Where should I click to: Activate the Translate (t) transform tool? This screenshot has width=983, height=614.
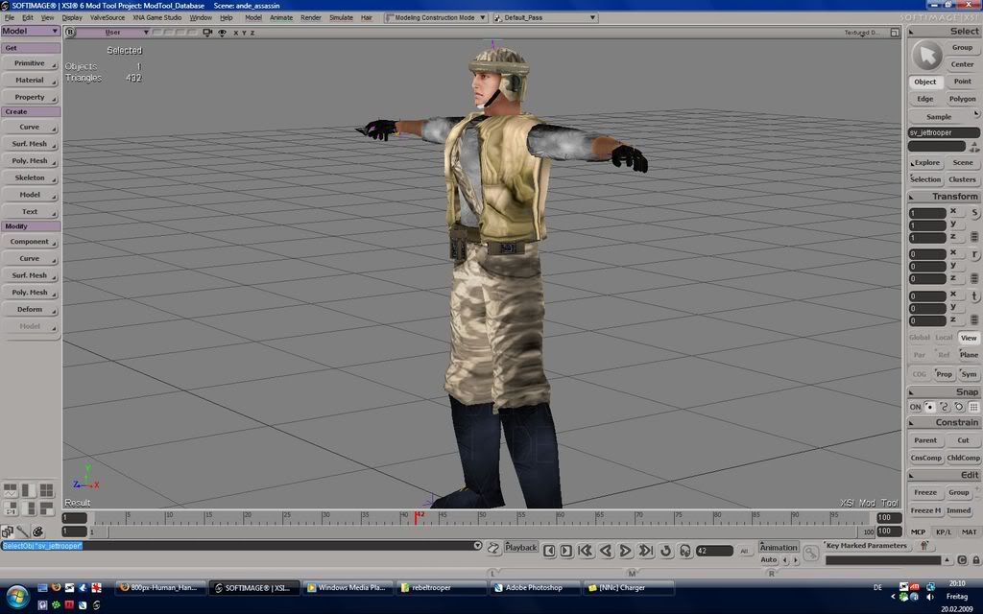click(975, 295)
